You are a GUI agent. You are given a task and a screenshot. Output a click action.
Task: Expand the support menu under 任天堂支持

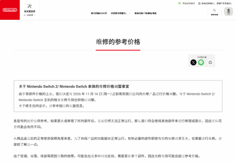point(30,15)
